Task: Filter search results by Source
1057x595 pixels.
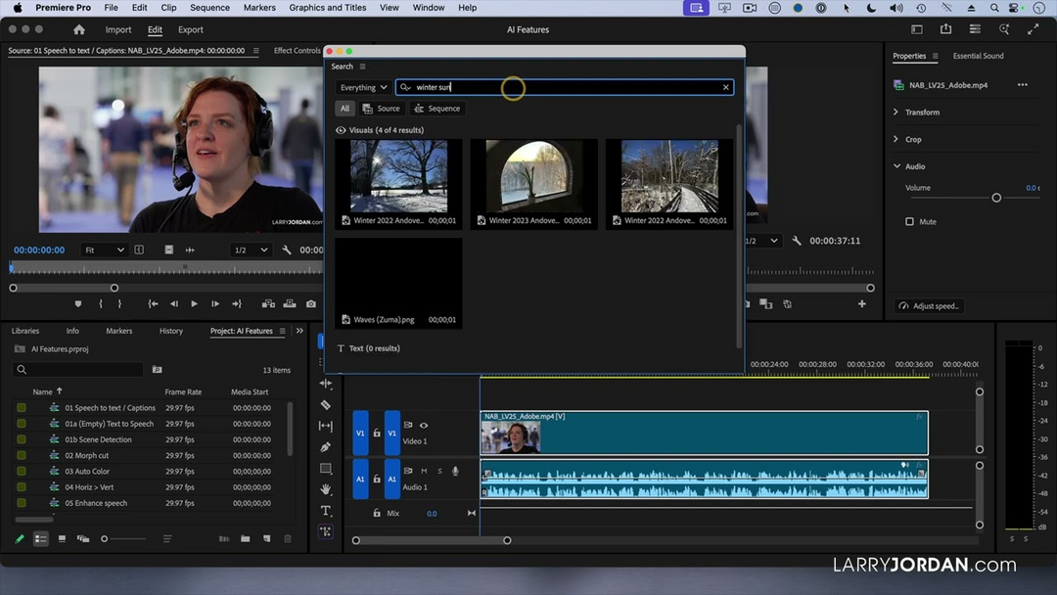Action: (382, 109)
